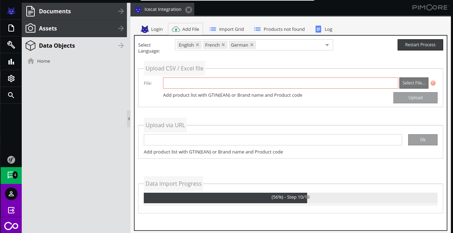
Task: Click the Assets camera icon
Action: click(31, 28)
